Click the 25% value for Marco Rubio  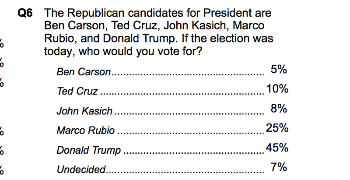277,128
